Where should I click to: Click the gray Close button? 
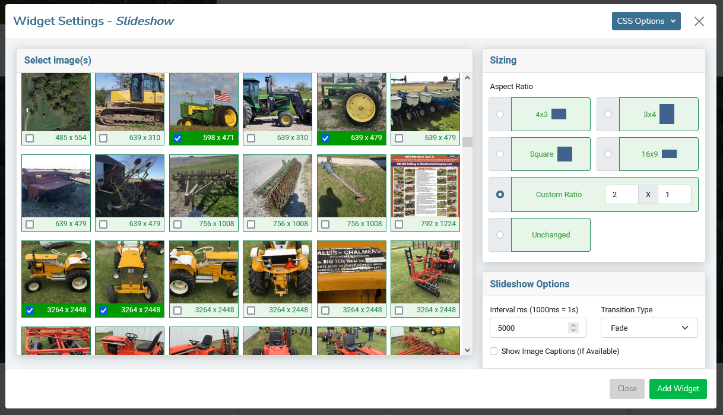627,388
